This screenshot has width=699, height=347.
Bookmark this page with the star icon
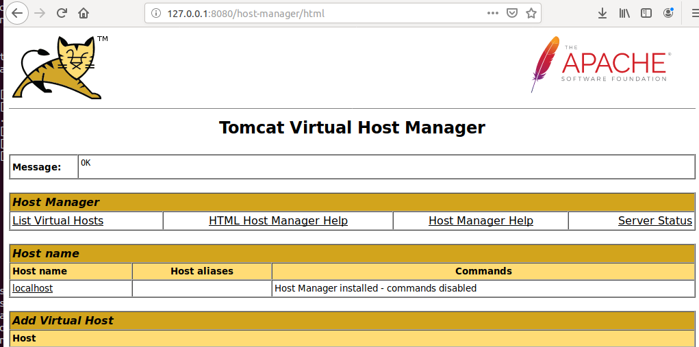[x=531, y=14]
